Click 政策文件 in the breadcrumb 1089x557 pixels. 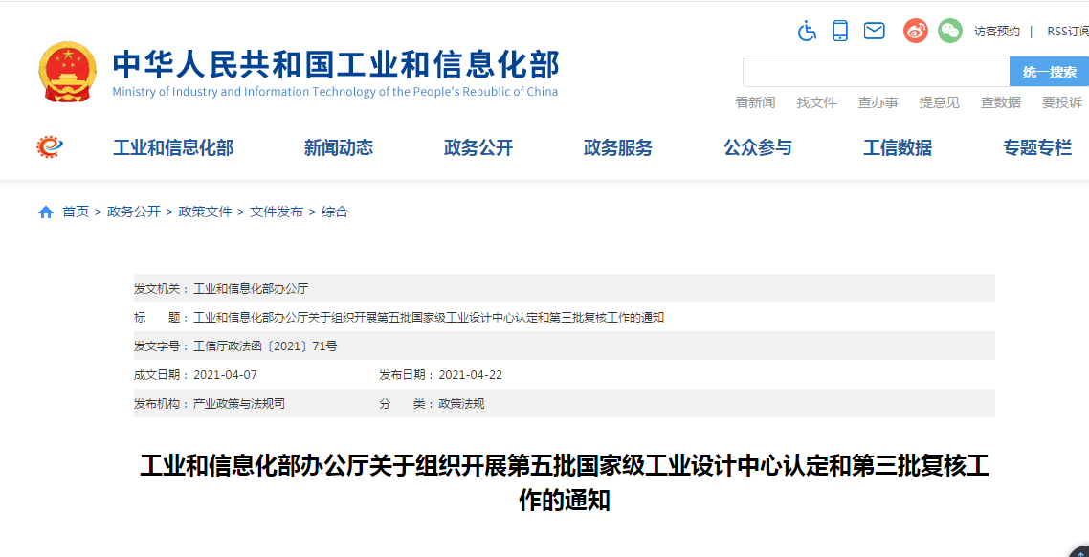pyautogui.click(x=205, y=212)
